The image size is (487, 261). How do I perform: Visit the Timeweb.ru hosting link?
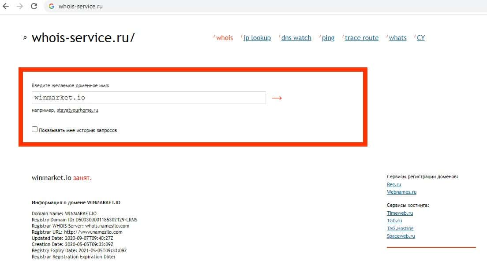tap(400, 213)
